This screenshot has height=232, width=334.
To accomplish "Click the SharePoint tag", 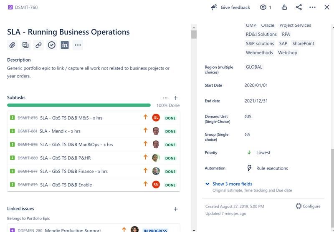I will [303, 44].
